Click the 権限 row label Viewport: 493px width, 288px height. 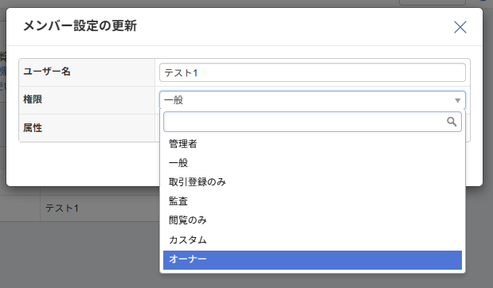pos(33,99)
